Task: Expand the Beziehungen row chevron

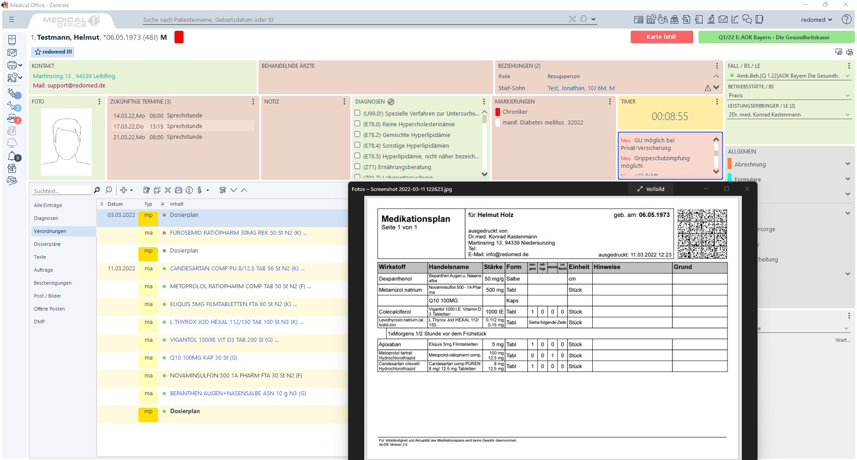Action: 716,88
